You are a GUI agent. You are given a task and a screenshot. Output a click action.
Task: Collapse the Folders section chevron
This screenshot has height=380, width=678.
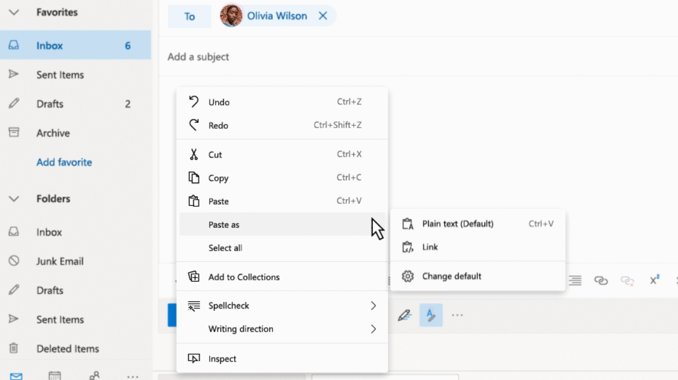[14, 199]
